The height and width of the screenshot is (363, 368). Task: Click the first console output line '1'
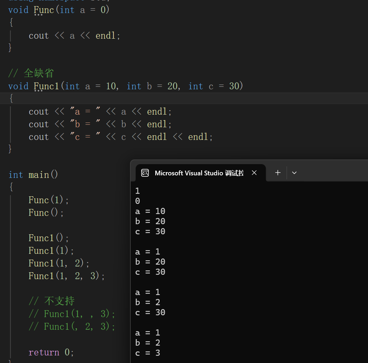coord(138,191)
